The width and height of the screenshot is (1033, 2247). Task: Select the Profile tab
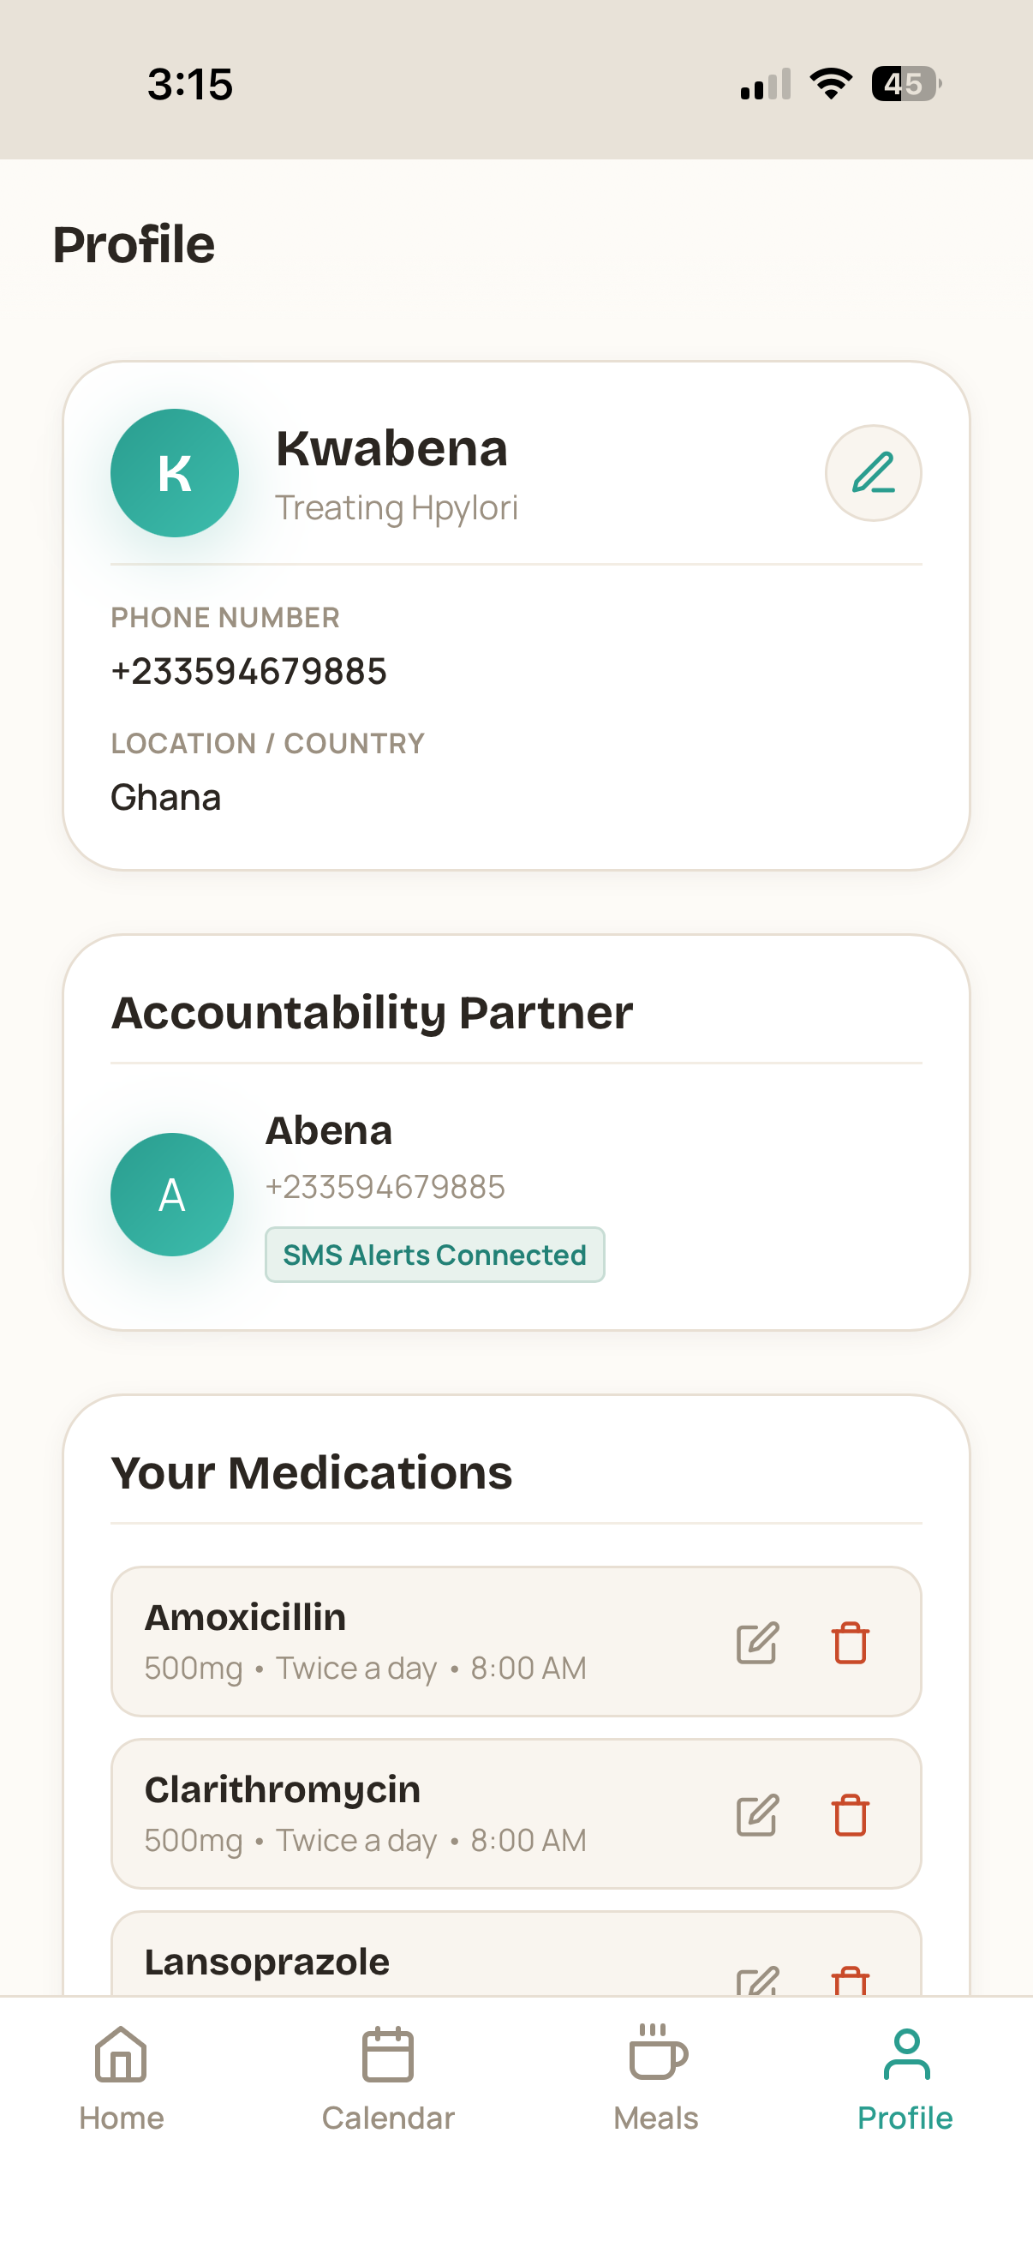(905, 2080)
